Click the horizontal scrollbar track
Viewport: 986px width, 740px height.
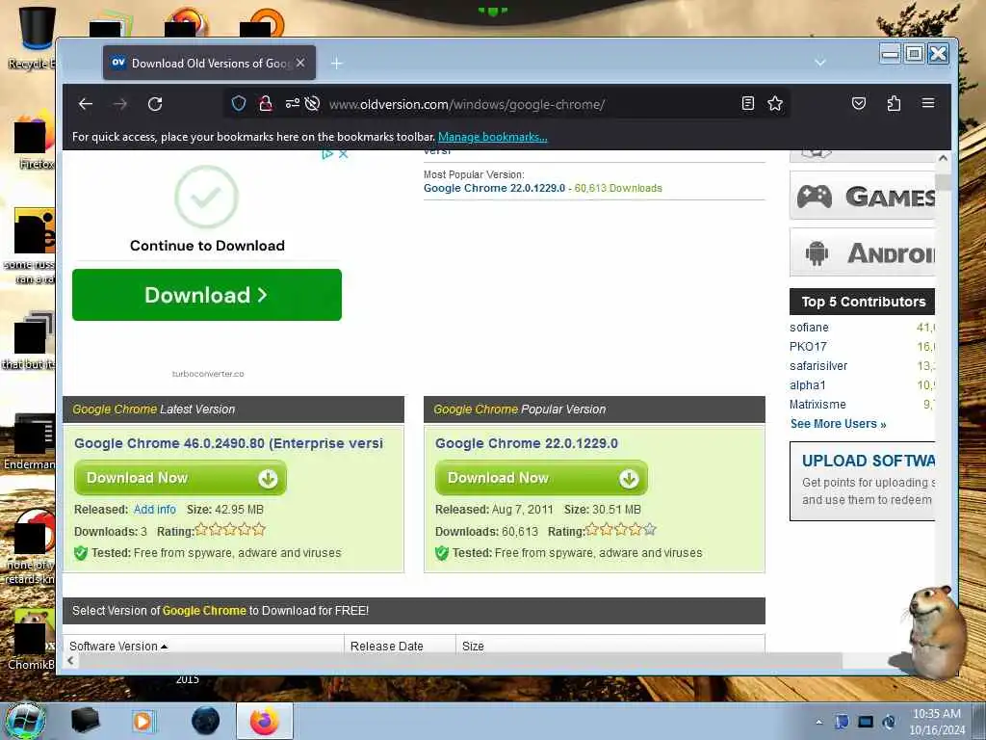pyautogui.click(x=459, y=661)
